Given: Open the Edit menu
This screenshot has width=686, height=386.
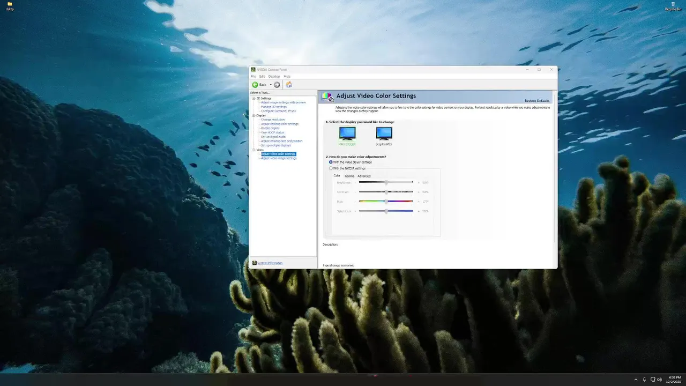Looking at the screenshot, I should 262,77.
